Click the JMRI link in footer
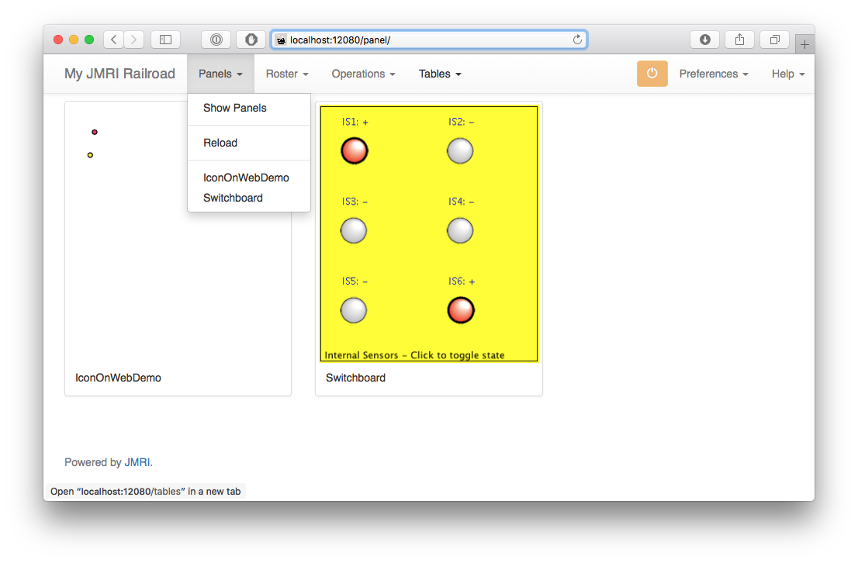This screenshot has width=858, height=563. [137, 462]
